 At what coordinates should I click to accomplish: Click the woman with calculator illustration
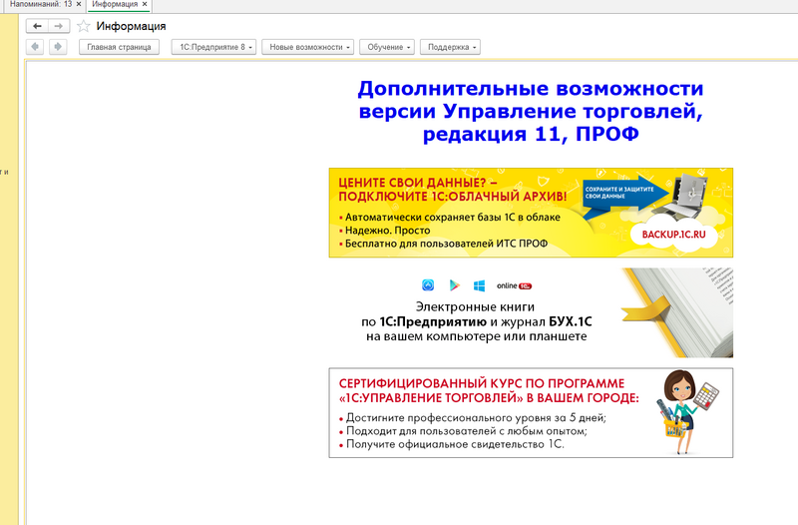[x=687, y=412]
